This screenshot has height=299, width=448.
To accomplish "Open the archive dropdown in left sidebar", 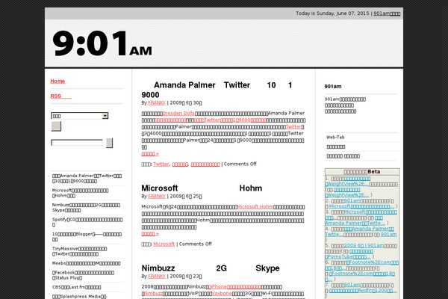I will click(80, 116).
